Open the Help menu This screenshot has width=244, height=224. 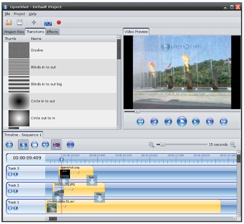(x=33, y=14)
